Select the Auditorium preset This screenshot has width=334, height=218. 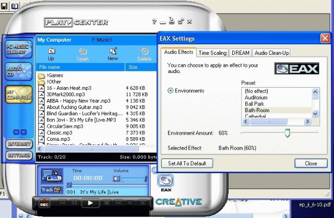click(x=256, y=98)
